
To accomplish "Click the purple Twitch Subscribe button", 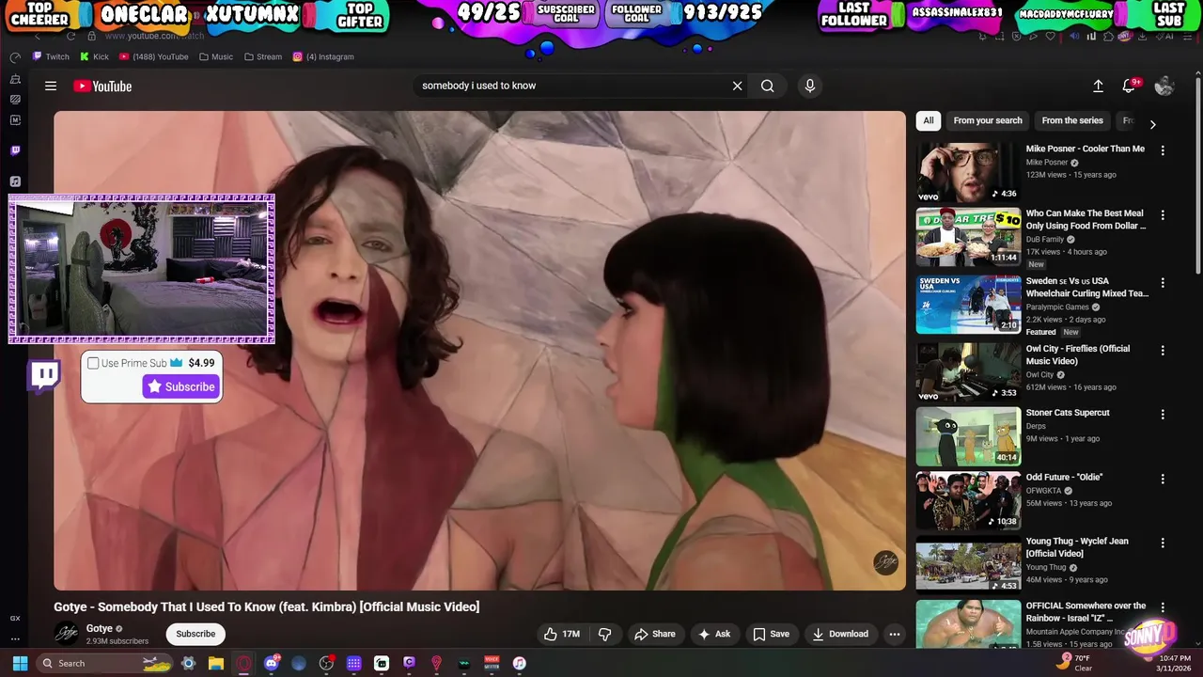I will [180, 386].
